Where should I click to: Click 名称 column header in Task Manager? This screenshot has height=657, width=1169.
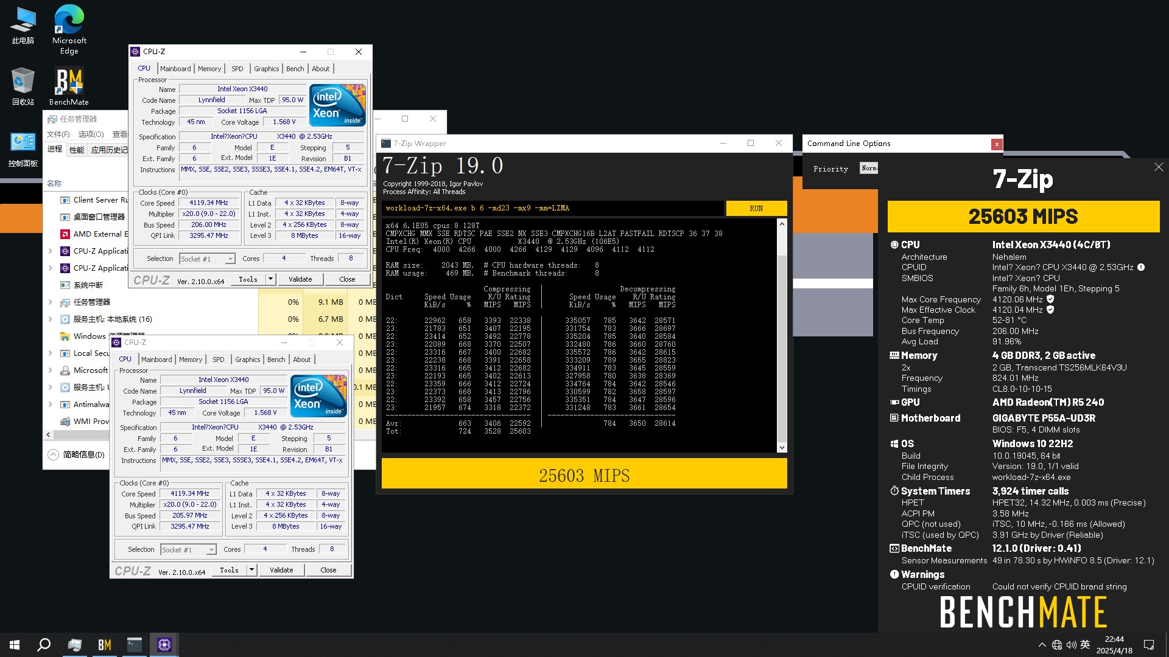(x=54, y=183)
